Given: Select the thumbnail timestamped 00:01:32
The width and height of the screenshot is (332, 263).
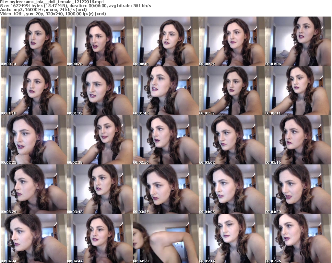Looking at the screenshot, I should 100,90.
